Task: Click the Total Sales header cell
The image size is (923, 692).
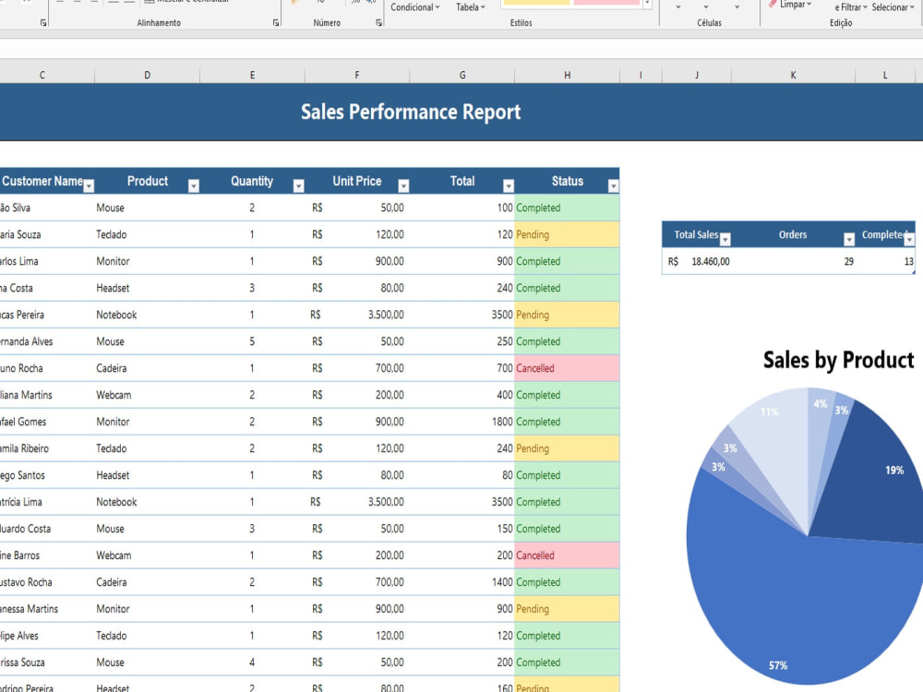Action: [x=696, y=234]
